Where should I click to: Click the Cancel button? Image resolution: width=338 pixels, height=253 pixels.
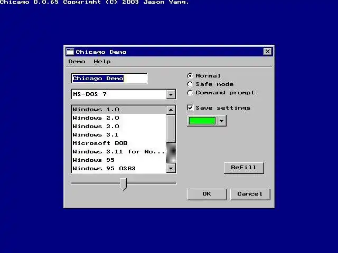click(x=250, y=194)
